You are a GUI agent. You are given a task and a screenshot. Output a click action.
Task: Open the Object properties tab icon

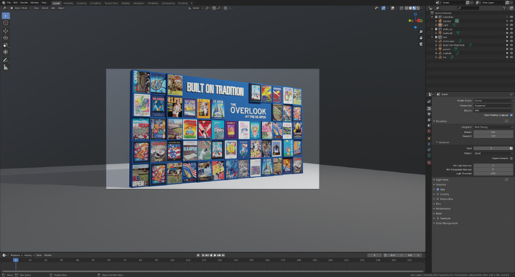pyautogui.click(x=429, y=138)
